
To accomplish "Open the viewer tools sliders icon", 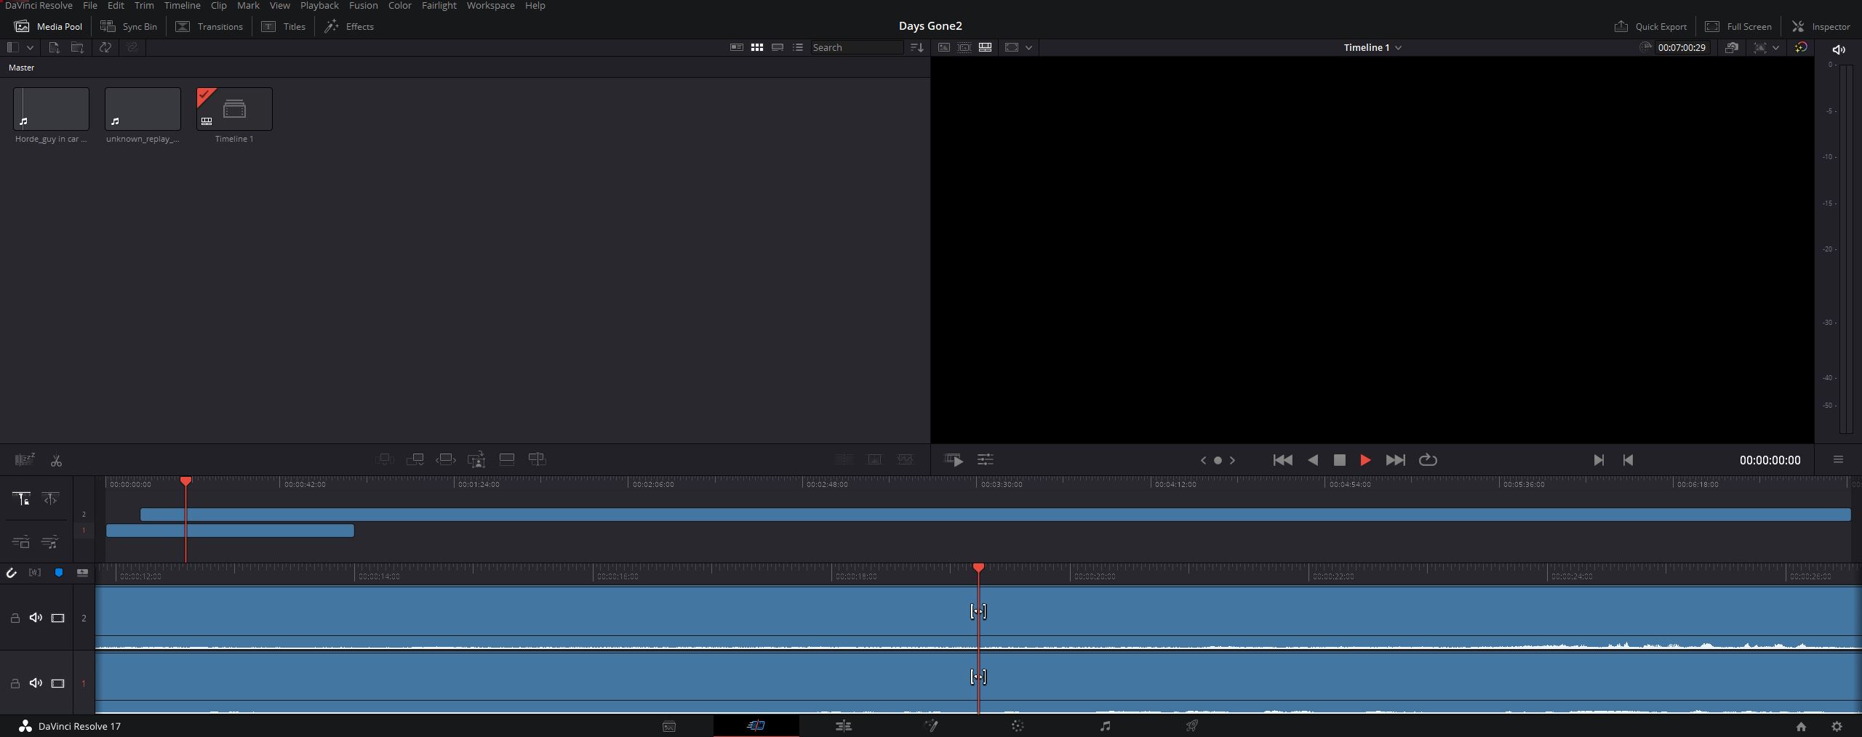I will (986, 459).
